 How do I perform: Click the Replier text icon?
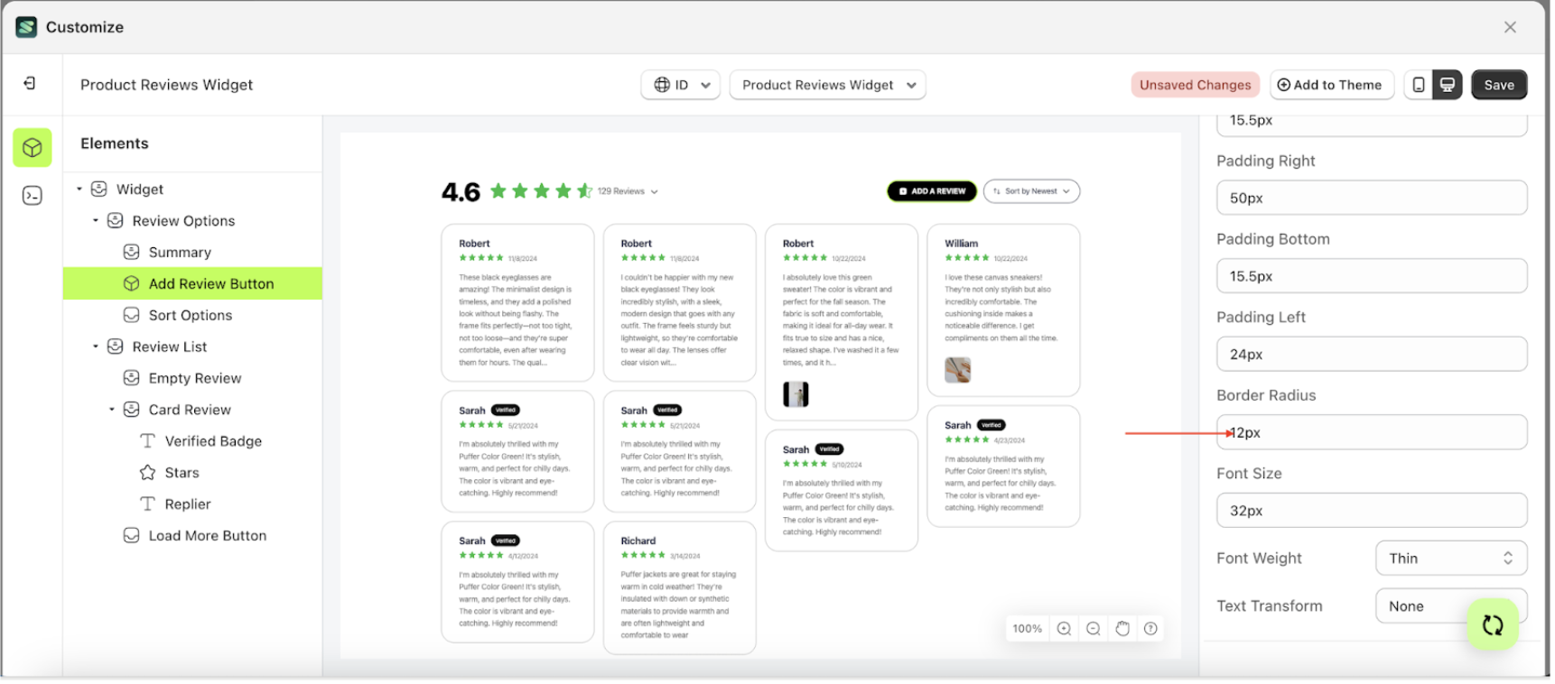pos(147,504)
